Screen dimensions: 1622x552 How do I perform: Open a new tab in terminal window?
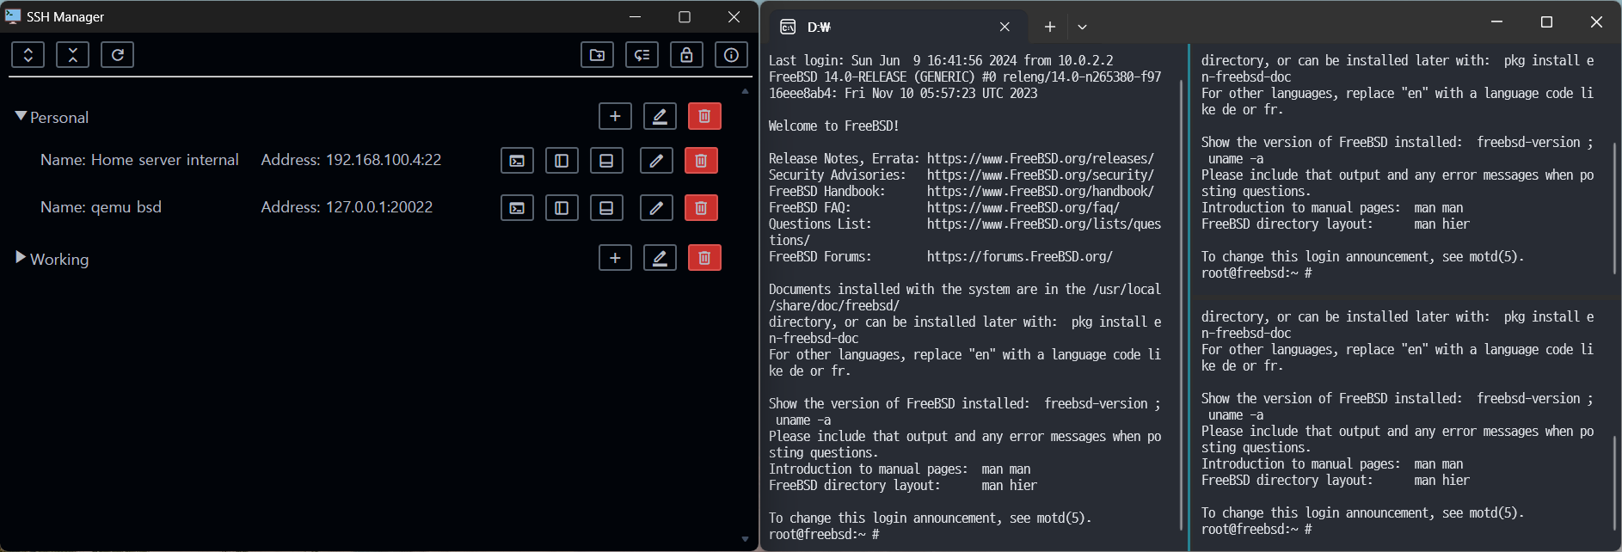point(1049,27)
